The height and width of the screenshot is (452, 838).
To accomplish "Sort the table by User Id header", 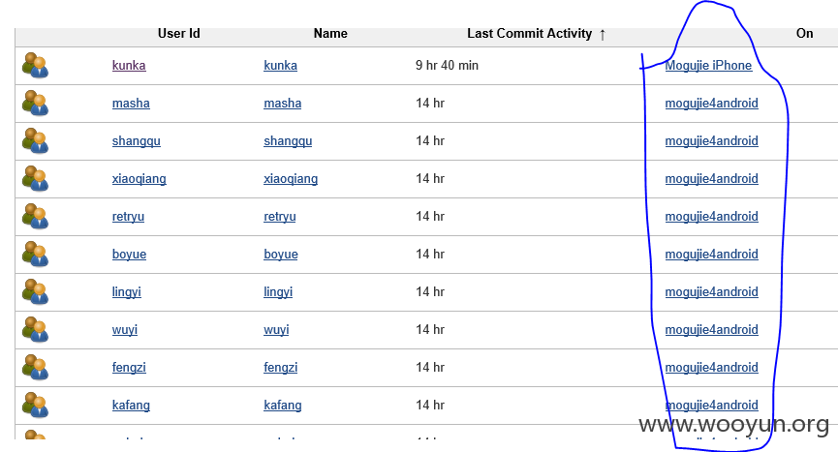I will (x=178, y=34).
